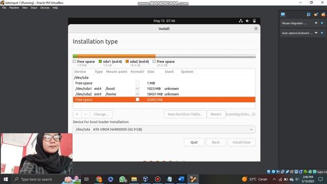The height and width of the screenshot is (184, 327).
Task: Open Microsoft Word from the taskbar
Action: 181,179
